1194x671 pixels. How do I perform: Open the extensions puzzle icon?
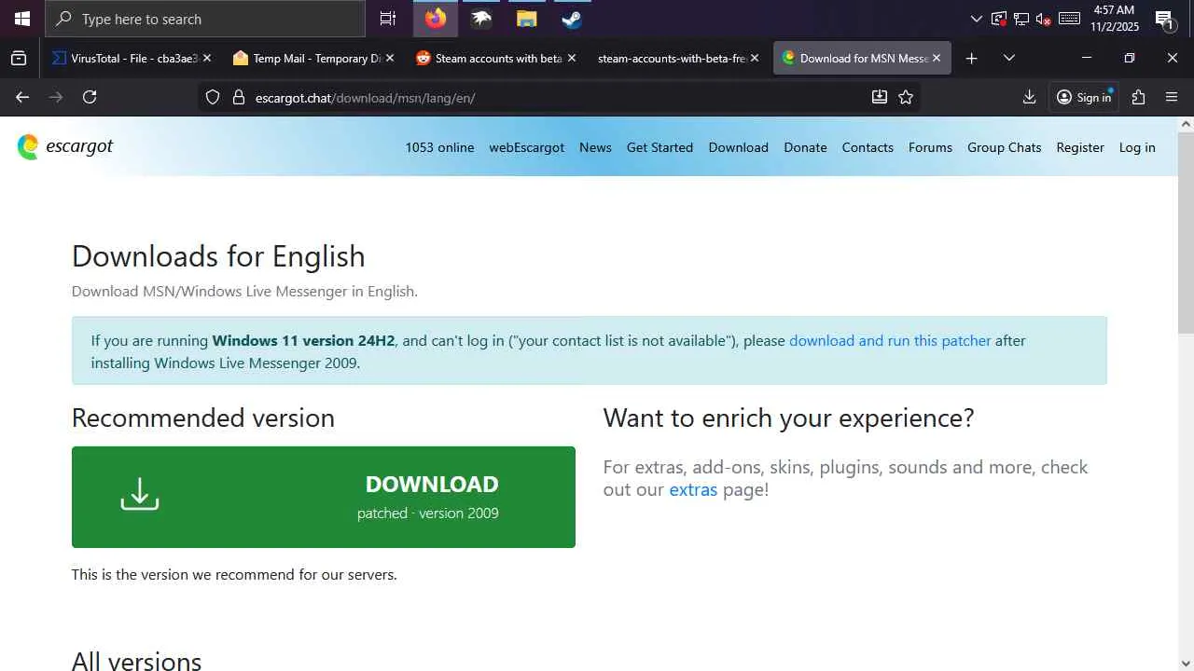1138,97
